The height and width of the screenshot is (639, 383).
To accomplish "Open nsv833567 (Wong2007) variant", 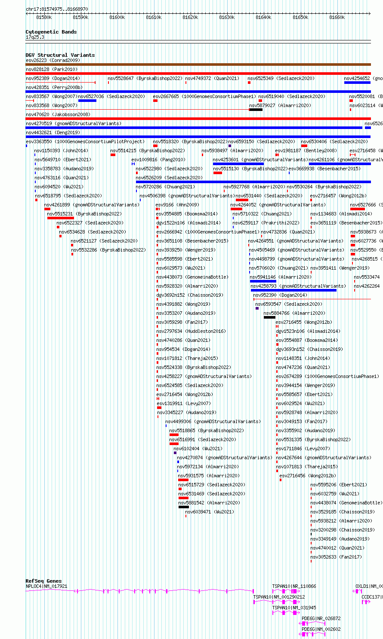I will 52,96.
